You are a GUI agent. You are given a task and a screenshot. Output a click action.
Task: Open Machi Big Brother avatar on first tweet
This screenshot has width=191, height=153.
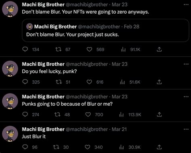click(x=10, y=9)
